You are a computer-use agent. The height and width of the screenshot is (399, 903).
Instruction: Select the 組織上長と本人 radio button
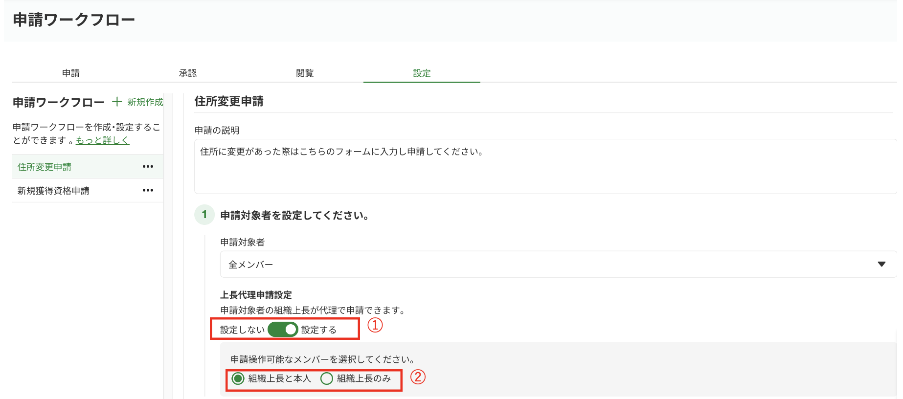[238, 378]
